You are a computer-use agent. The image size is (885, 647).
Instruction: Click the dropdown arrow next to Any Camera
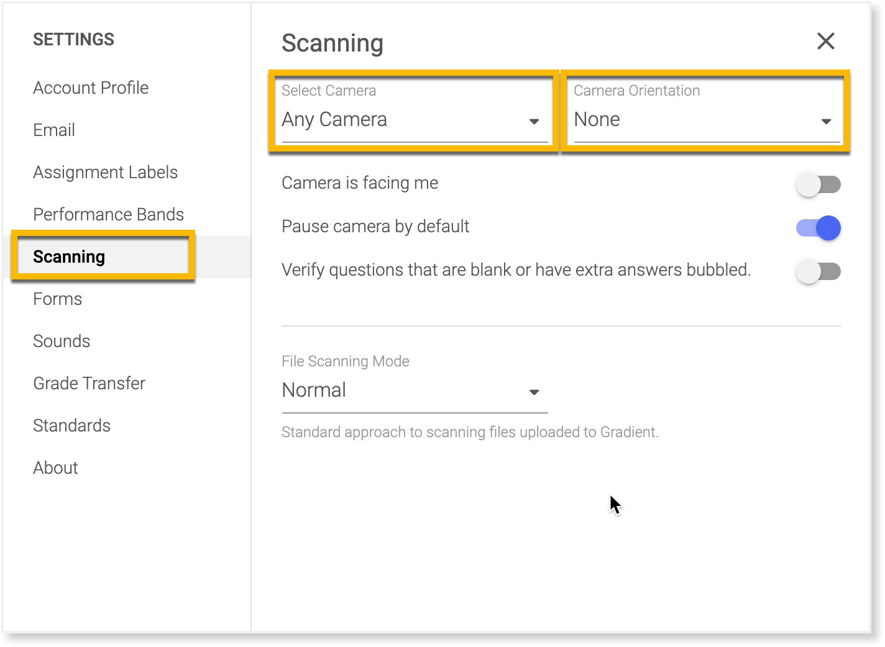tap(534, 122)
